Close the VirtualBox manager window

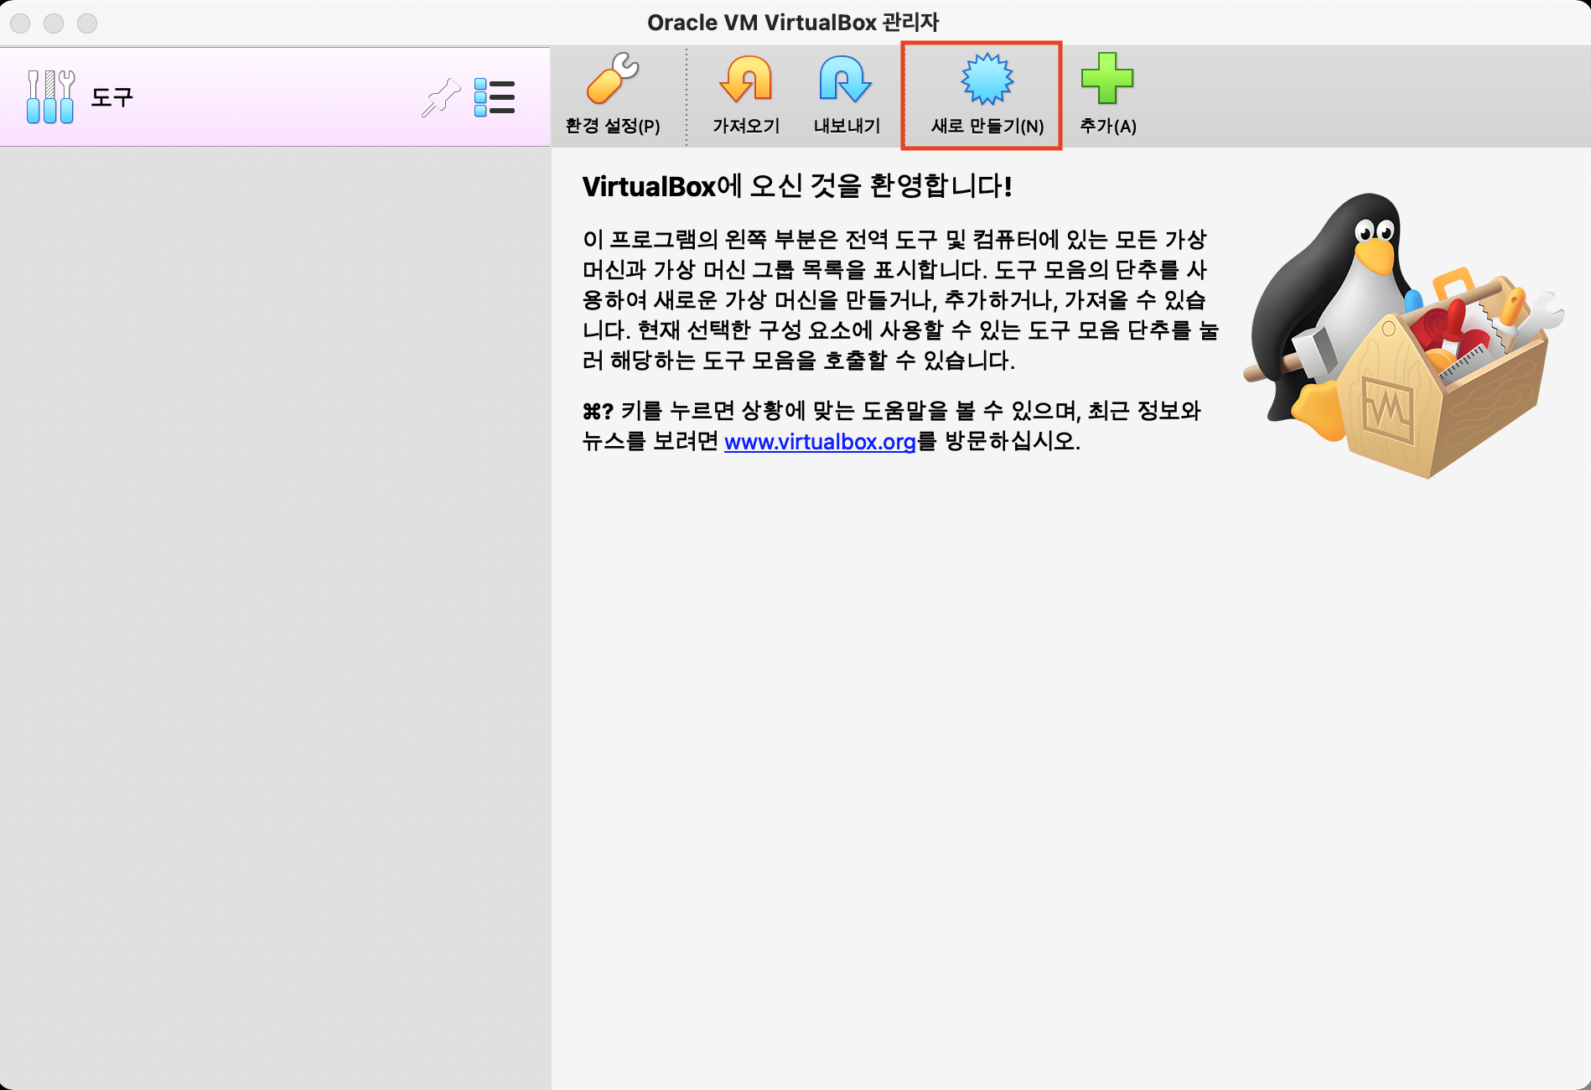coord(21,23)
